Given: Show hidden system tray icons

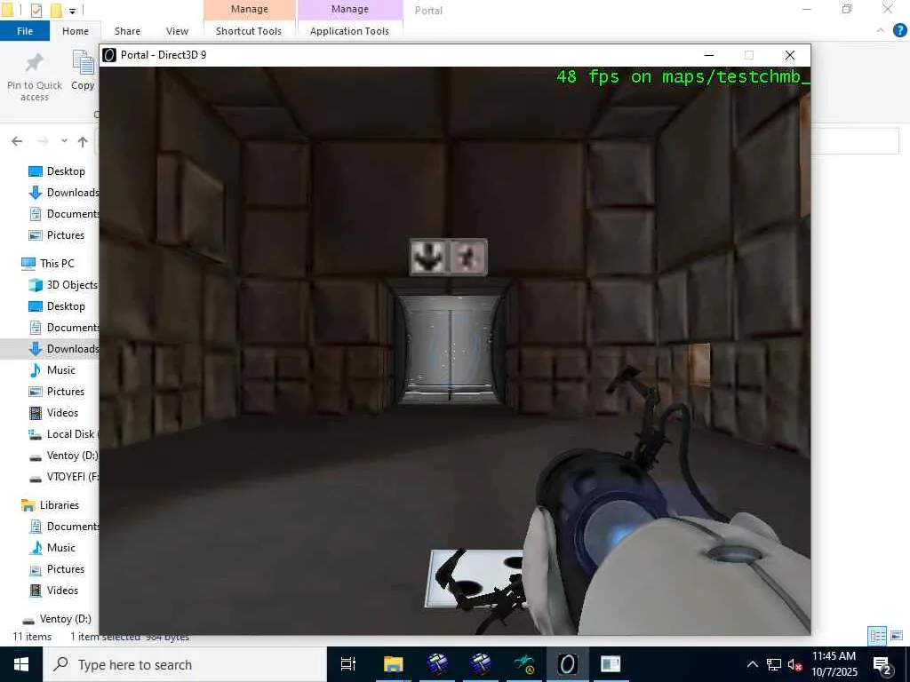Looking at the screenshot, I should 752,664.
